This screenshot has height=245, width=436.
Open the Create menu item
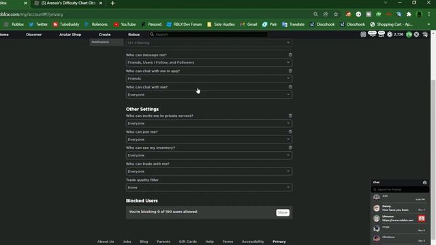coord(104,35)
